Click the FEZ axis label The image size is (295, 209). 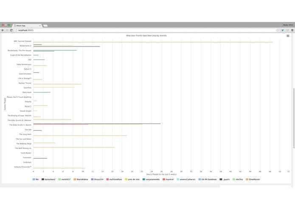(x=30, y=60)
